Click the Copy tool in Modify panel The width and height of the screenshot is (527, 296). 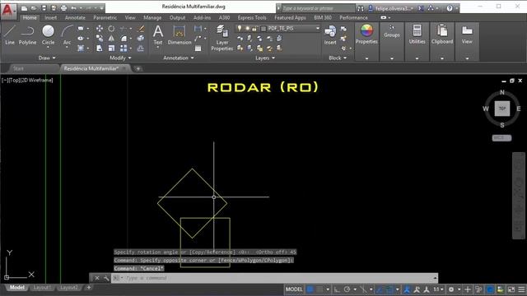tap(100, 39)
